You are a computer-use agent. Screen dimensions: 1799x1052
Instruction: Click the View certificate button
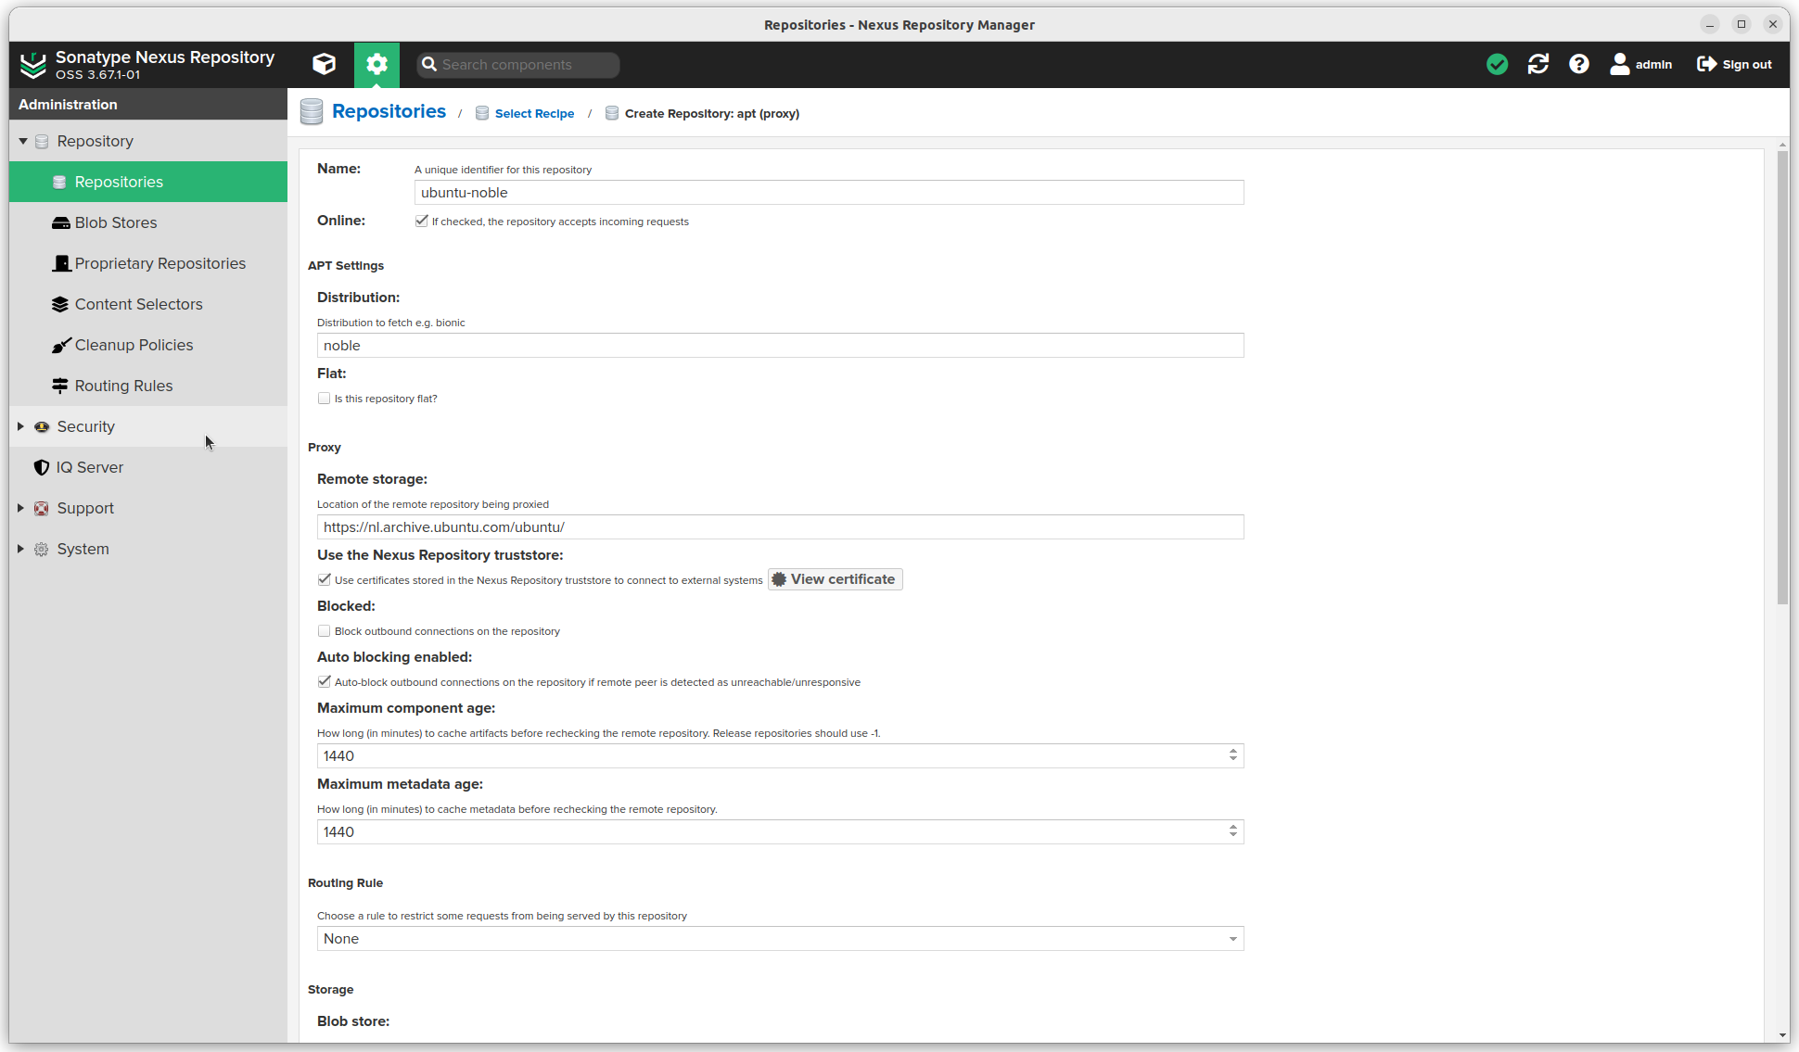click(x=835, y=579)
